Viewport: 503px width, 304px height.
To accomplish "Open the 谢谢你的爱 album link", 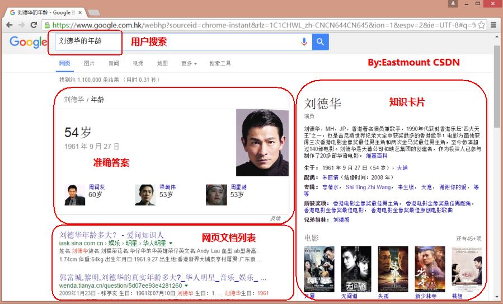I will [453, 187].
